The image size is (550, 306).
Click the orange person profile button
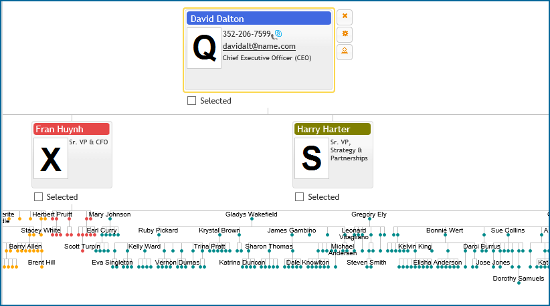click(x=345, y=51)
